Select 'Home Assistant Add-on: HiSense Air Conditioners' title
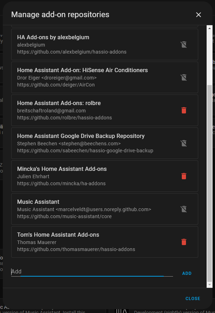 pyautogui.click(x=83, y=70)
